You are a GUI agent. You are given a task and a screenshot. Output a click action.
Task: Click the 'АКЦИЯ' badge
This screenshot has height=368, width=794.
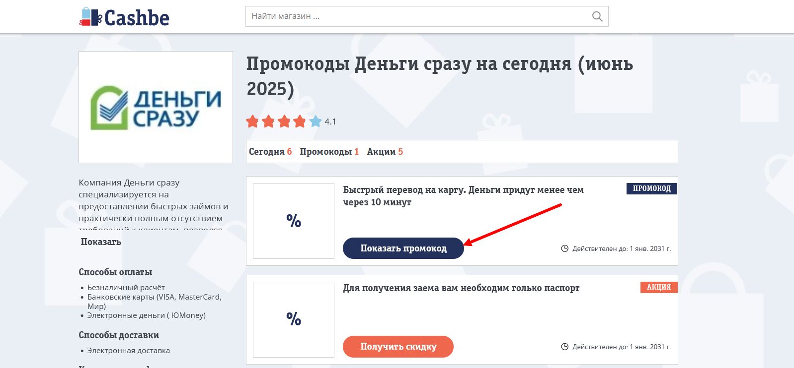(659, 287)
